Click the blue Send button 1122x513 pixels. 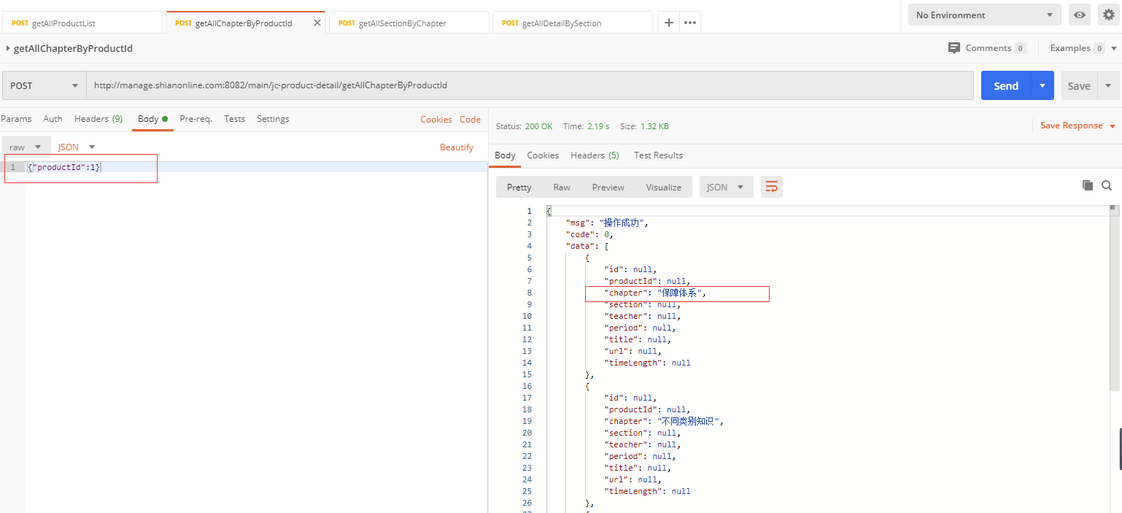click(1005, 85)
